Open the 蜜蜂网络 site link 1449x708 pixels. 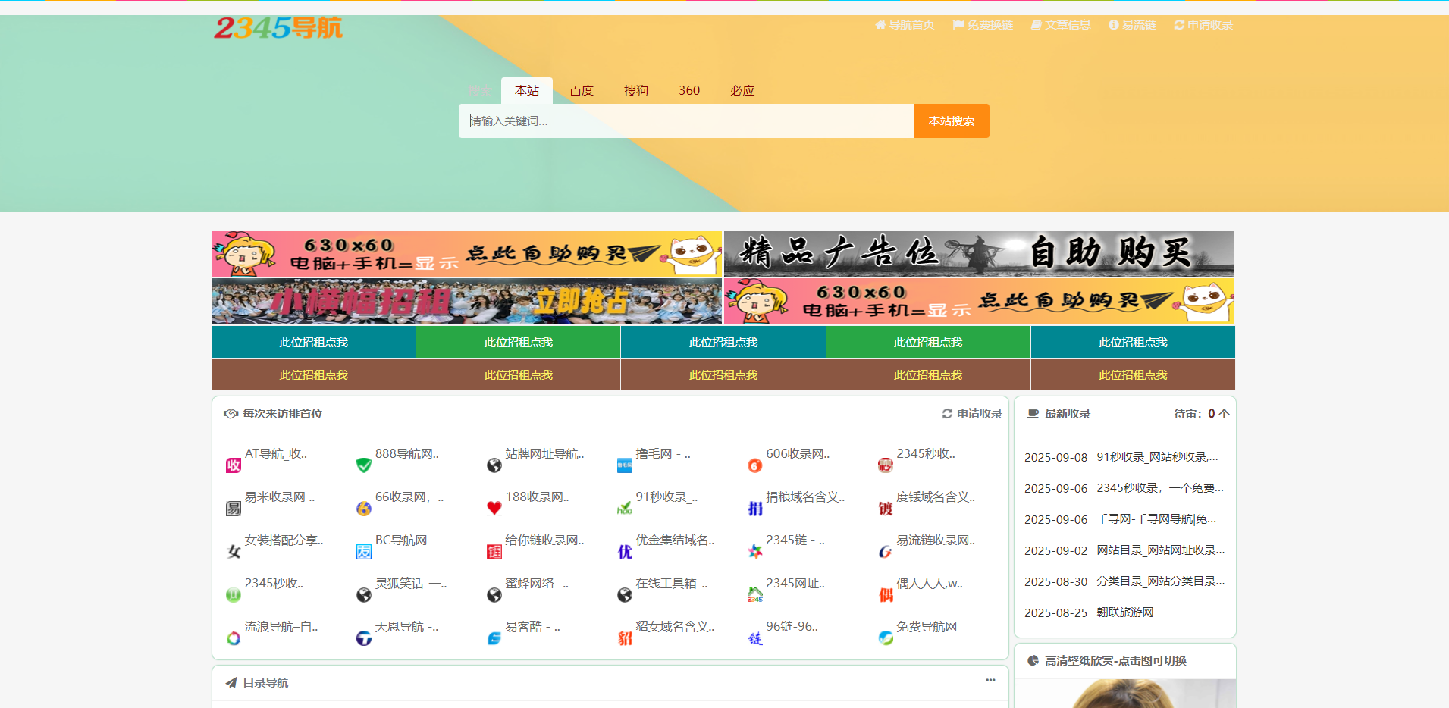pos(537,584)
